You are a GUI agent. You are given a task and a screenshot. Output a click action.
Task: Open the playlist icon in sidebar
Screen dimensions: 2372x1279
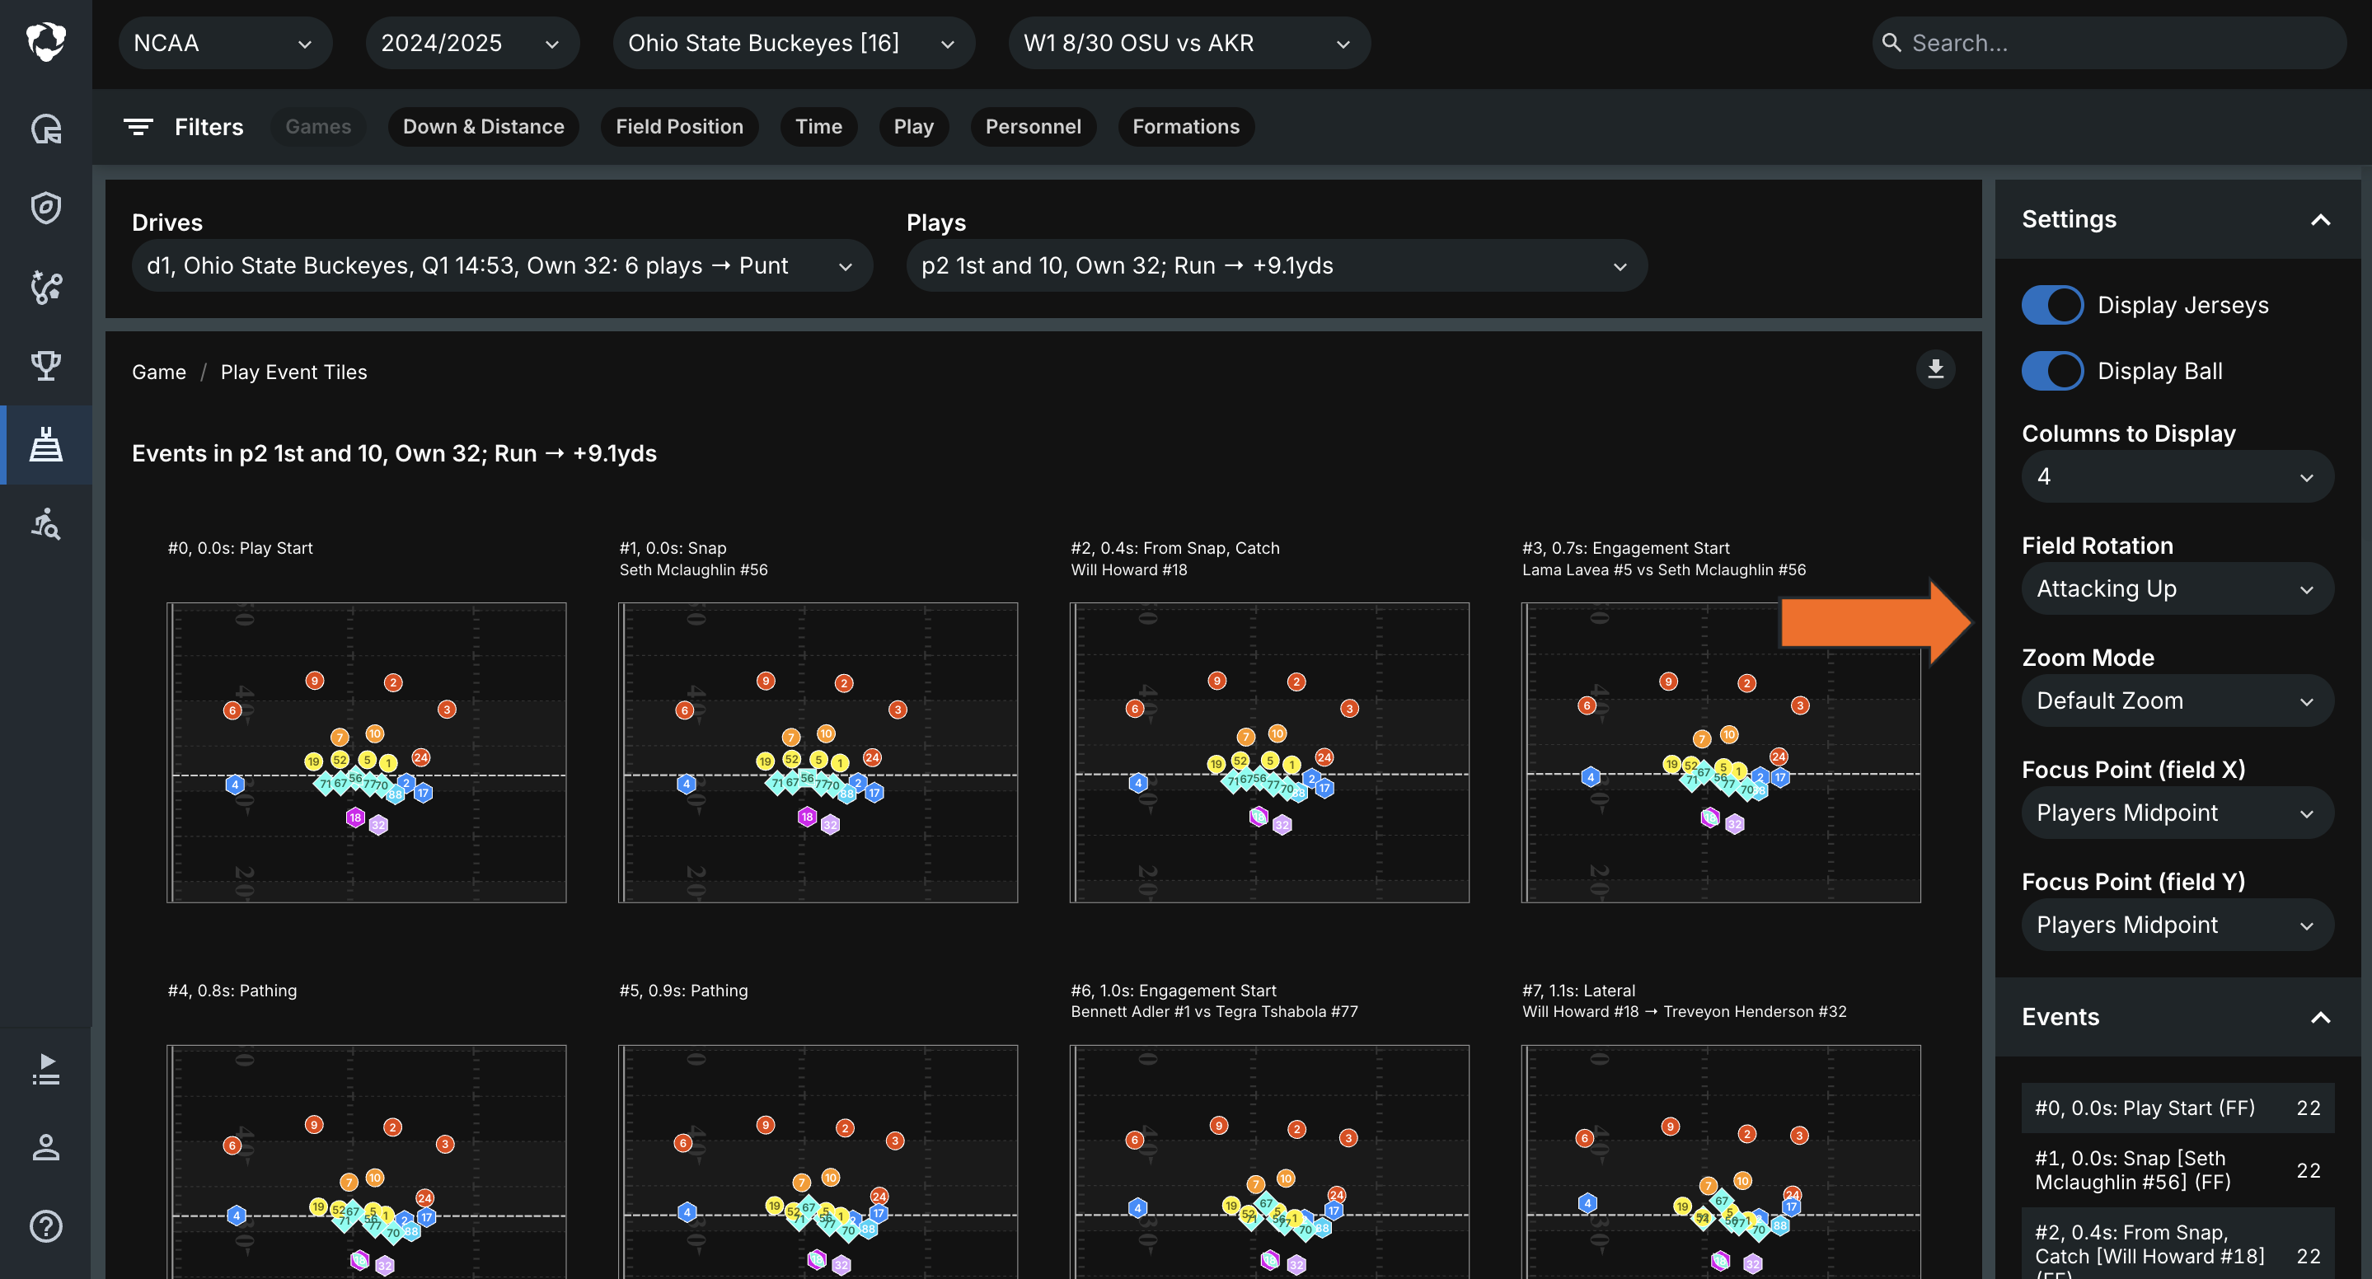[45, 1069]
